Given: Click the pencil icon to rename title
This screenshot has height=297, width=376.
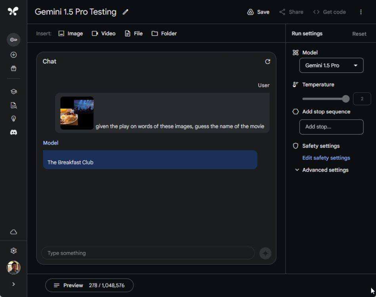Looking at the screenshot, I should [126, 12].
